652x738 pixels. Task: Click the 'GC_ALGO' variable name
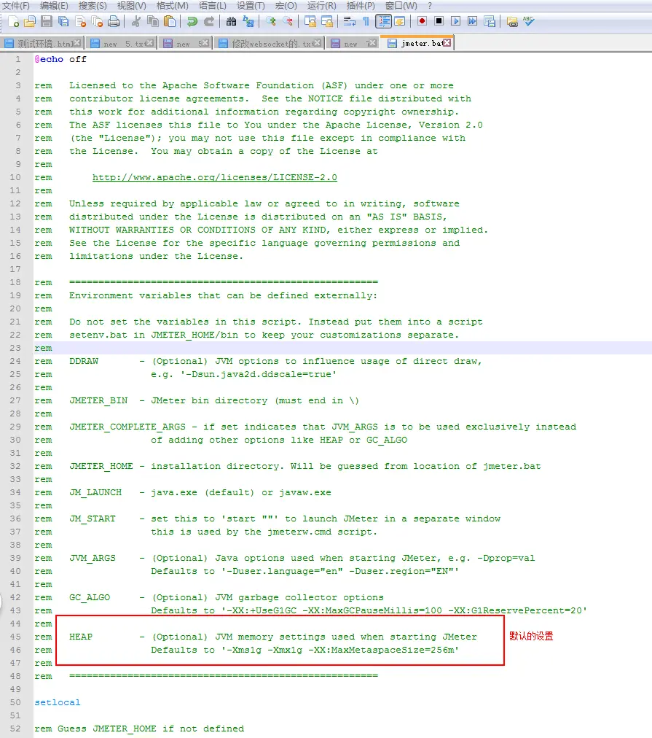(90, 597)
